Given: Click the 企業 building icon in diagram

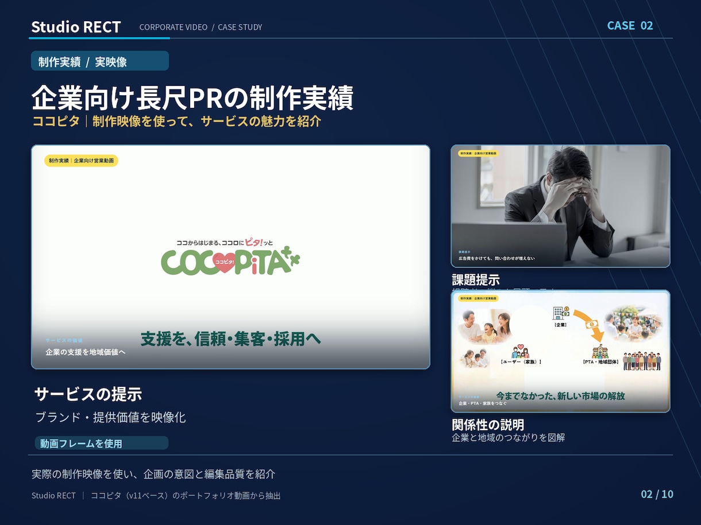Looking at the screenshot, I should point(560,313).
